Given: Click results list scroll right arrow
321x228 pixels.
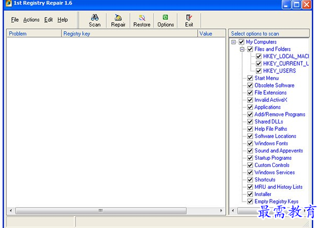Looking at the screenshot, I should click(x=221, y=210).
